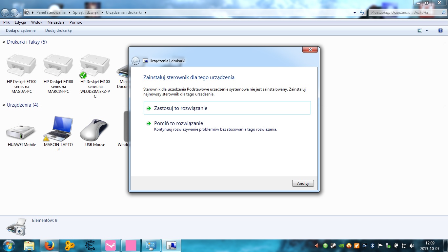Open the NVIDIA tray icon
448x252 pixels.
point(341,245)
